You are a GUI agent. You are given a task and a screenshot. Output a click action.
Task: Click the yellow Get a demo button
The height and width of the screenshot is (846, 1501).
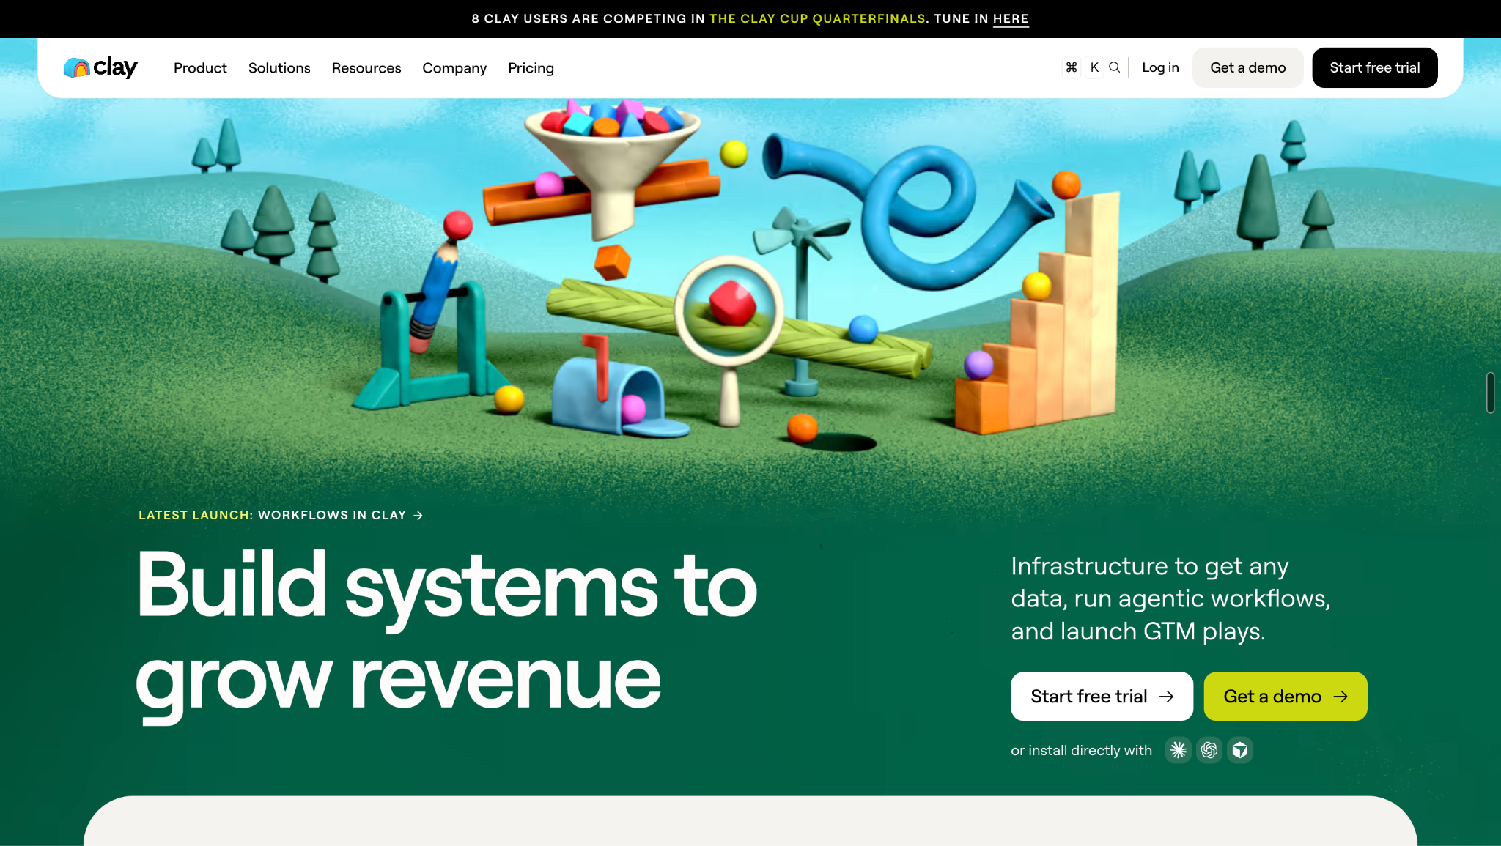[1286, 696]
